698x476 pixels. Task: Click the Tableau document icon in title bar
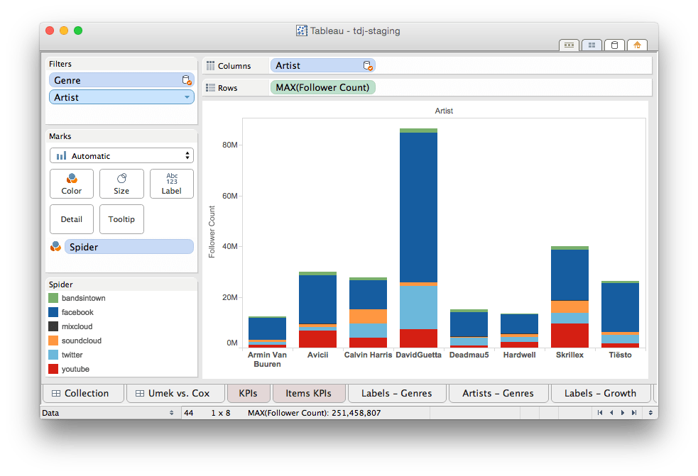click(301, 31)
